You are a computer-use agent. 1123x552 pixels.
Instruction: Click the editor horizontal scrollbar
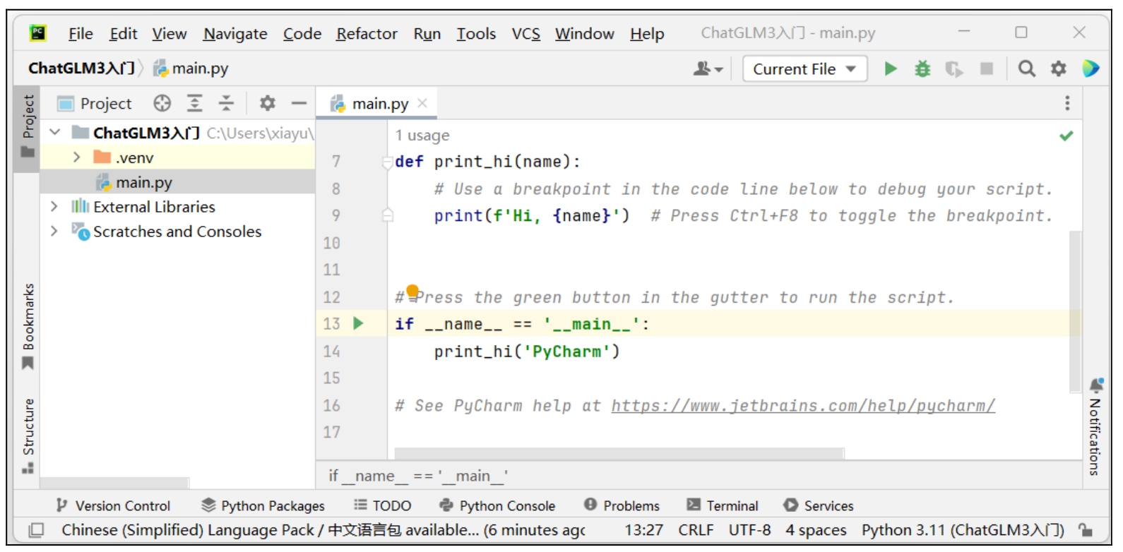click(619, 452)
